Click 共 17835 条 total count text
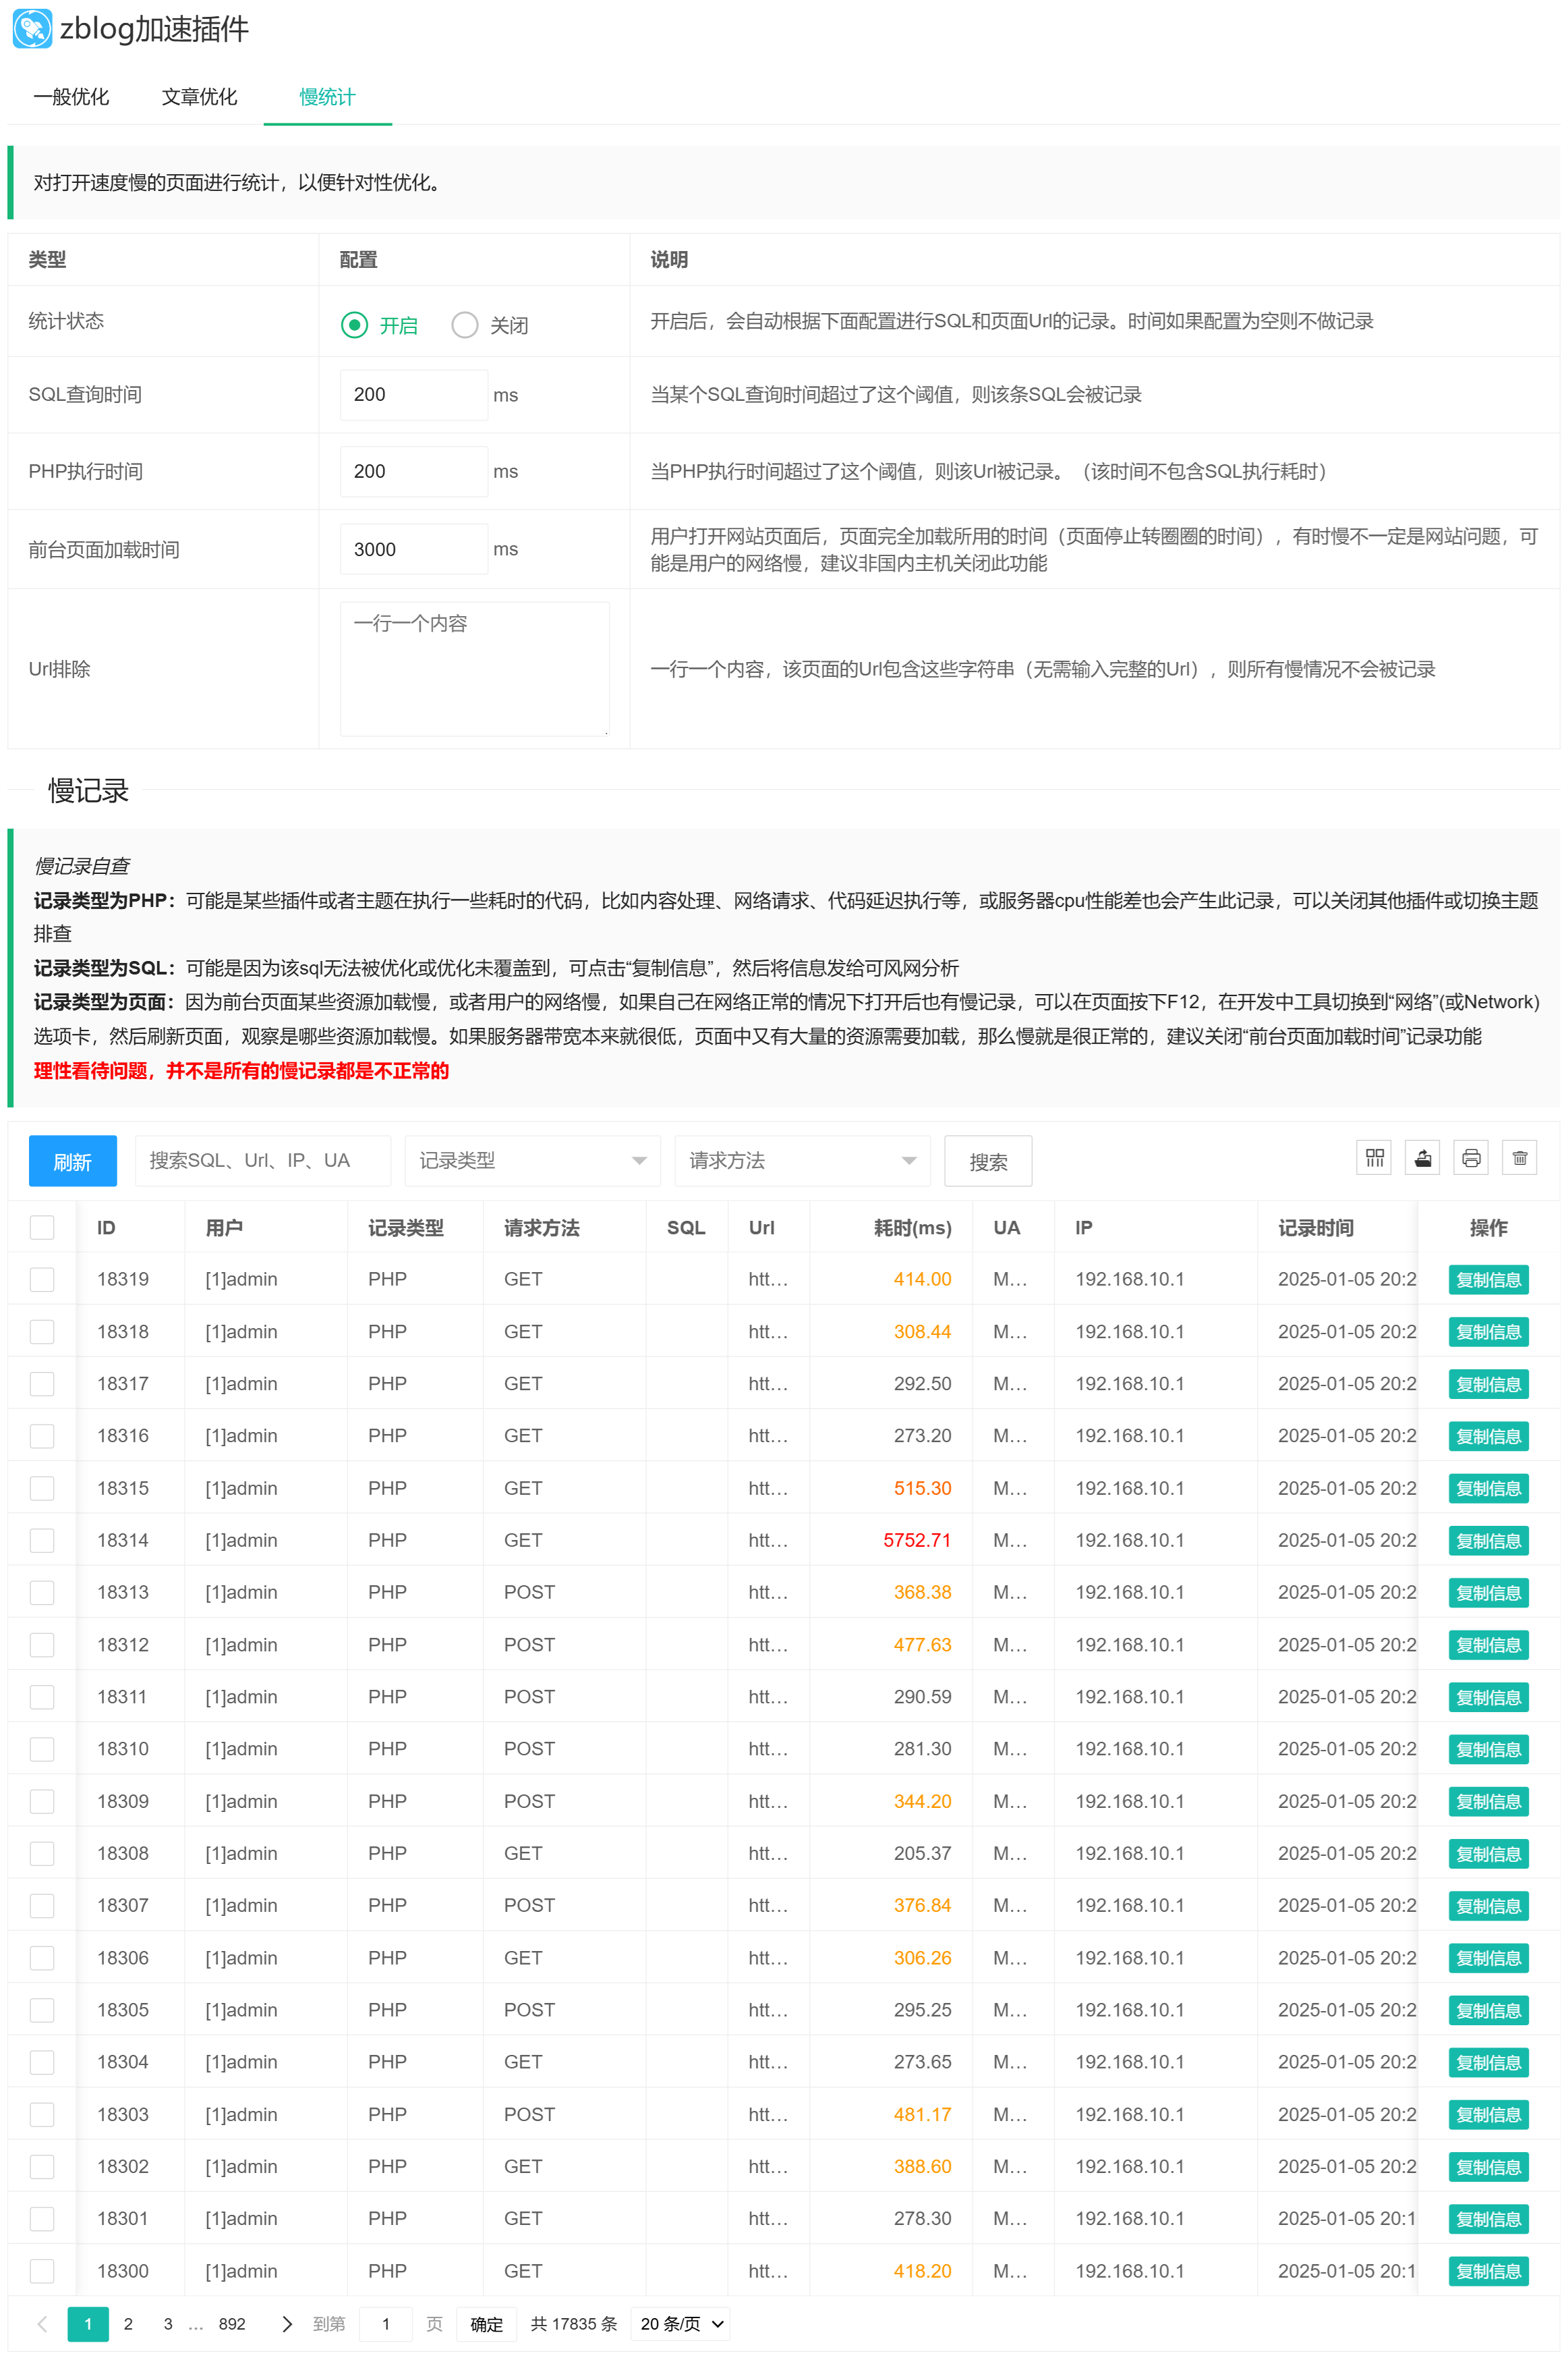Viewport: 1568px width, 2362px height. (x=574, y=2323)
